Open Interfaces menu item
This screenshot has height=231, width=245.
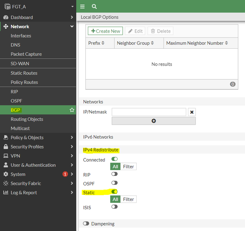(38, 36)
